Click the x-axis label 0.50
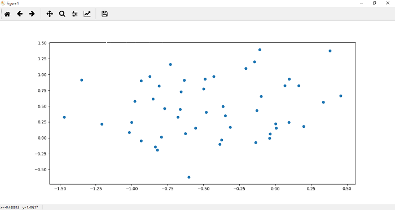Screen dimensions: 395x210 pyautogui.click(x=347, y=189)
